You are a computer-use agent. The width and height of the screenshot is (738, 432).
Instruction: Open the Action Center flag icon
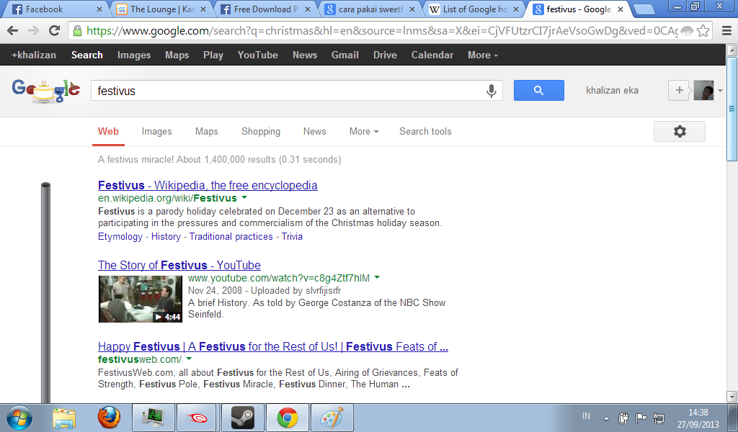(641, 418)
